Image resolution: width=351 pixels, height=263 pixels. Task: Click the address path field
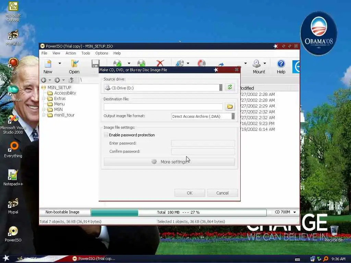[89, 80]
